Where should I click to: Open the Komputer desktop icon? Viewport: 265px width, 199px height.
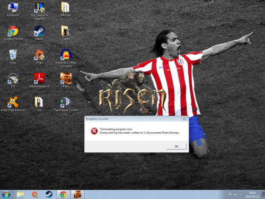(x=13, y=10)
